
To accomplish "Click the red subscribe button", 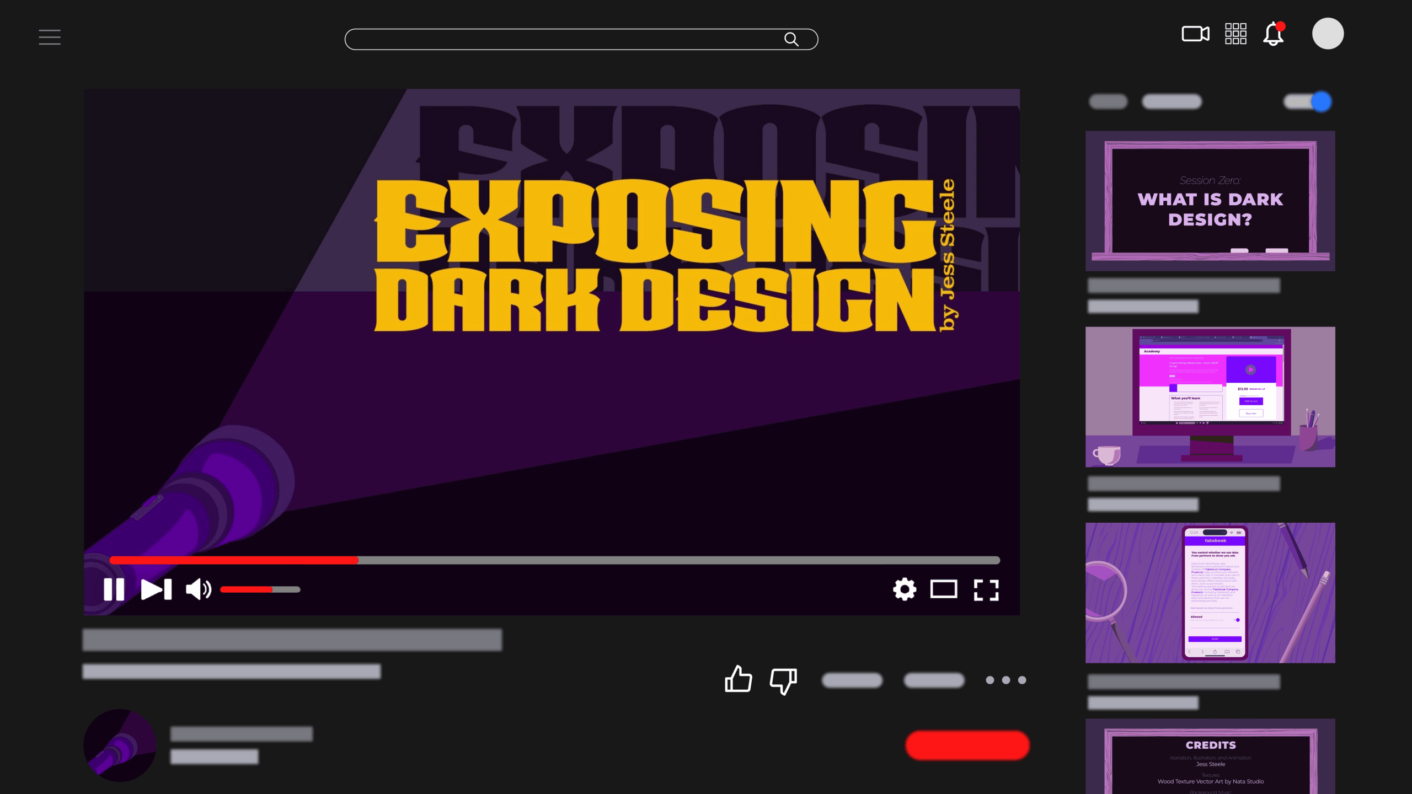I will [x=967, y=745].
